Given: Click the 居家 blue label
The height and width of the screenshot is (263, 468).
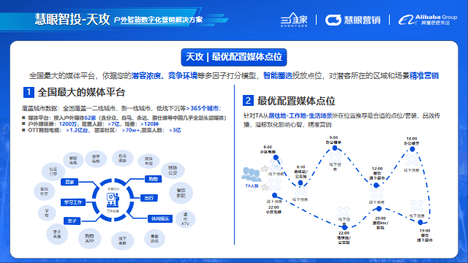Looking at the screenshot, I should click(69, 182).
